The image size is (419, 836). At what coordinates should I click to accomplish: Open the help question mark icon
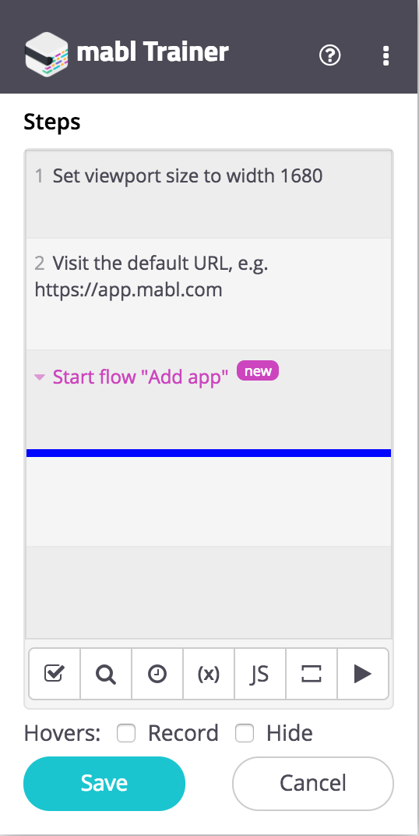click(x=329, y=55)
